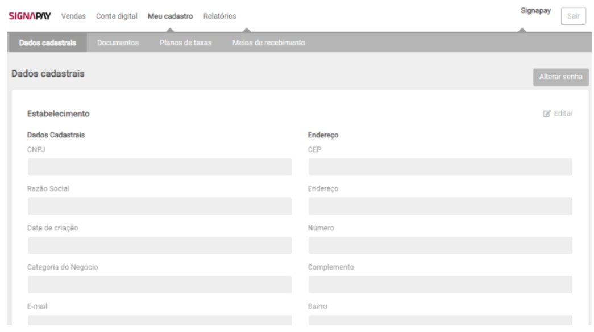Click the CEP input field
This screenshot has width=594, height=332.
(x=440, y=167)
